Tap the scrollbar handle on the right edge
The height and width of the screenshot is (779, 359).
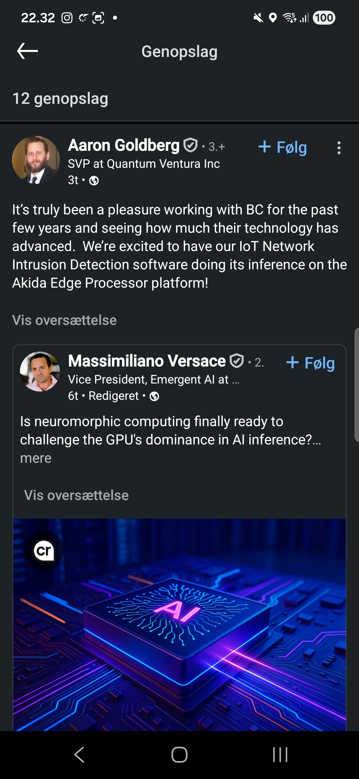[357, 385]
